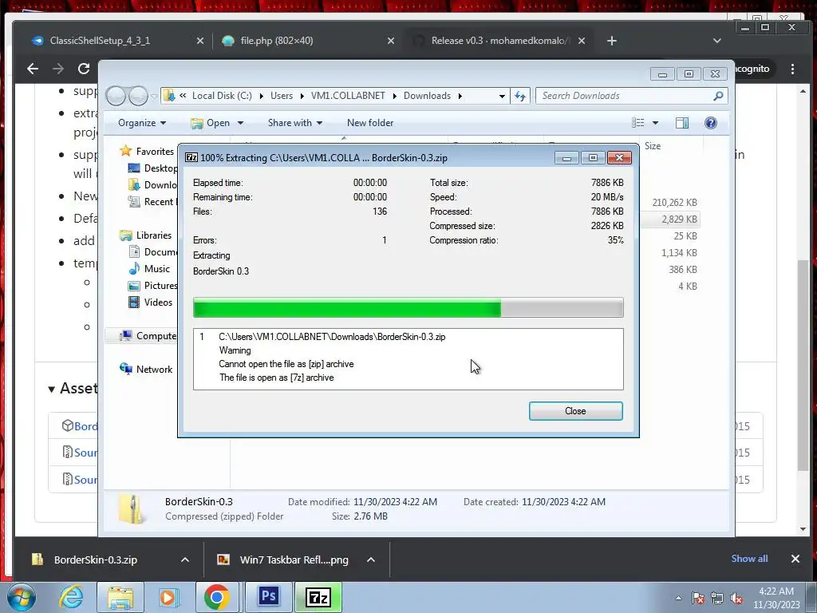The height and width of the screenshot is (613, 817).
Task: Click the Size column header
Action: [x=653, y=146]
